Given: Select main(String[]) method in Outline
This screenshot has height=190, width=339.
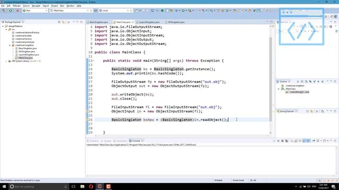Looking at the screenshot, I should tap(298, 92).
